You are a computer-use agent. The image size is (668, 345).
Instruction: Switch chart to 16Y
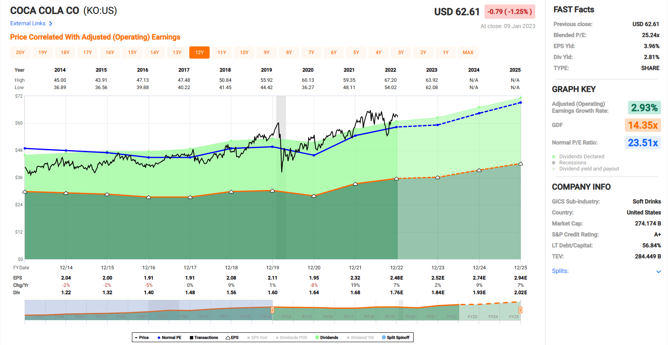(110, 52)
